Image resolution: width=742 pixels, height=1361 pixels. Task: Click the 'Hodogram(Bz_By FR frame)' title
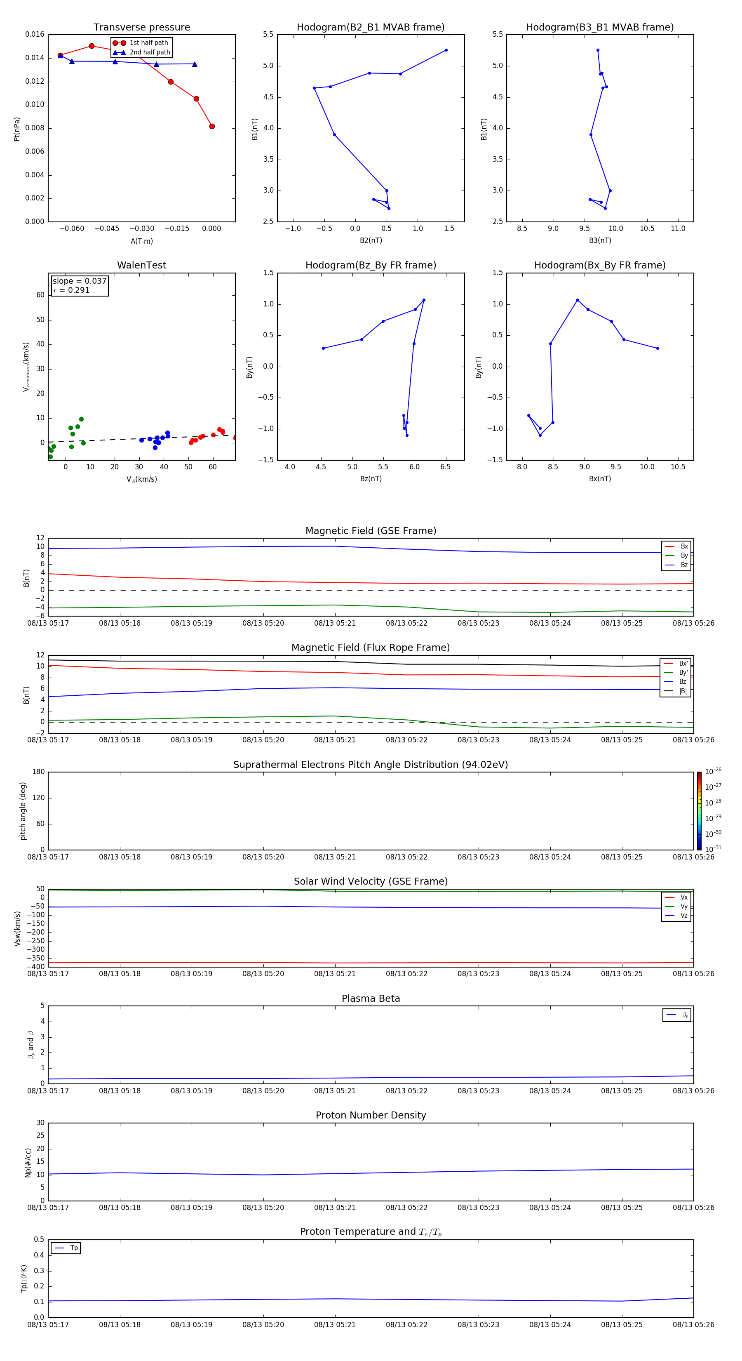[371, 265]
